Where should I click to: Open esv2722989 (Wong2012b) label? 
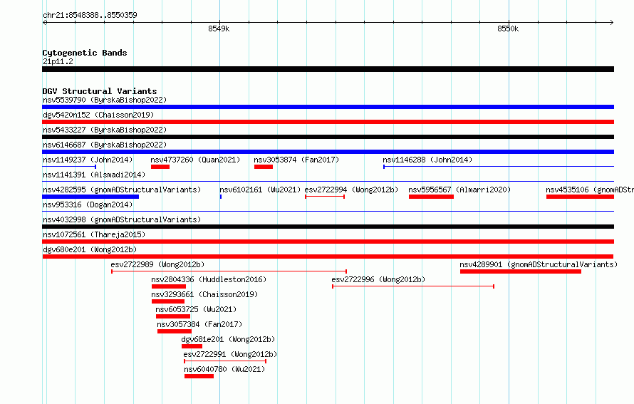(157, 264)
